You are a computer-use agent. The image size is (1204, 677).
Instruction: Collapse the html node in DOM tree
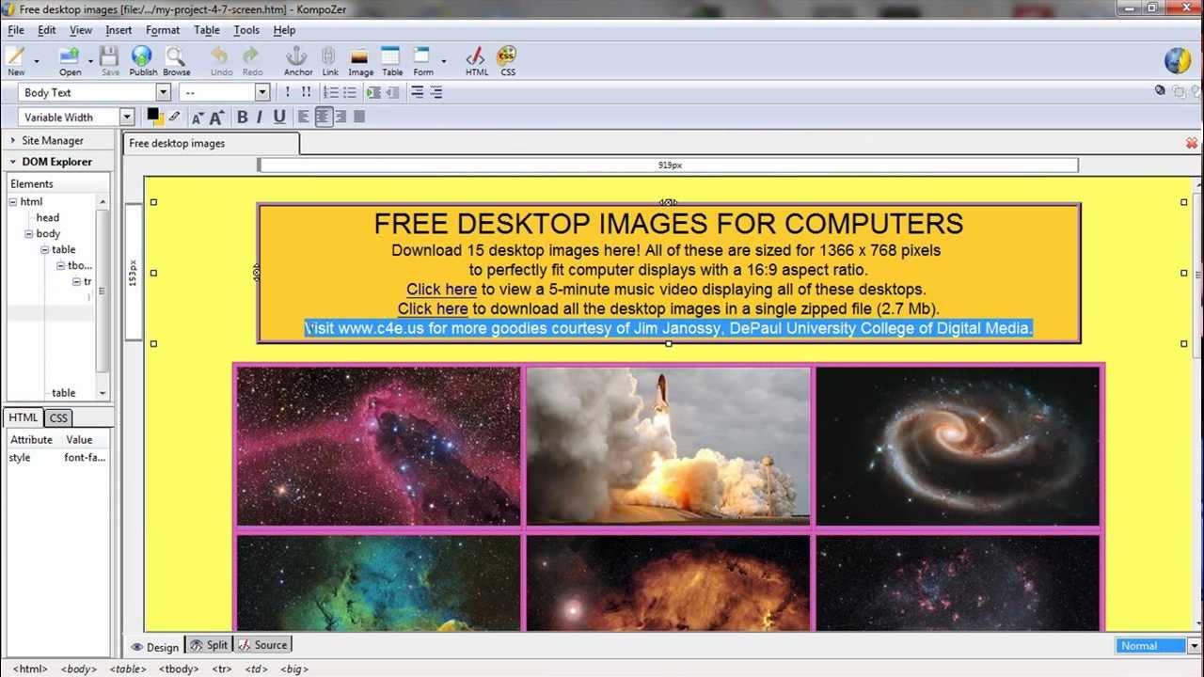click(13, 201)
